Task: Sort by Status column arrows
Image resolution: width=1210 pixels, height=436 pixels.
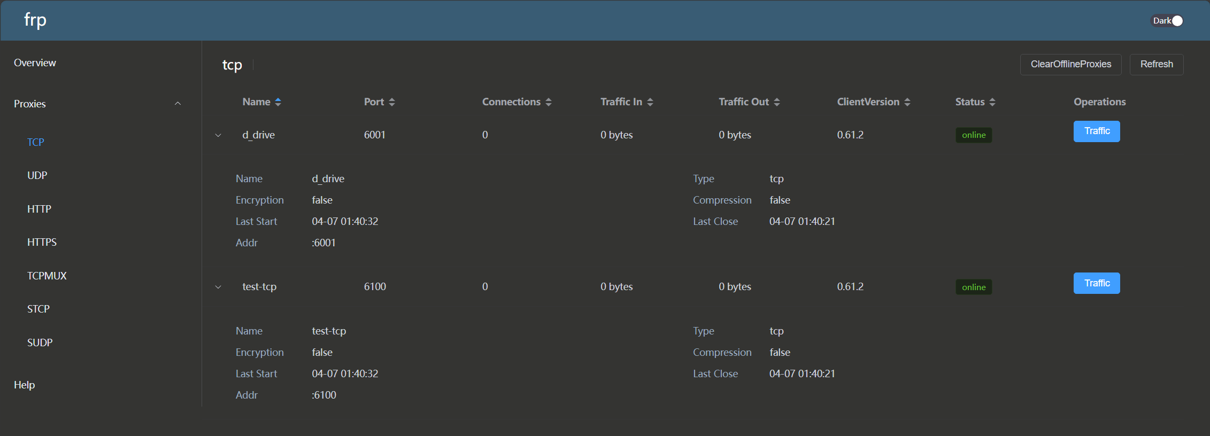Action: 992,102
